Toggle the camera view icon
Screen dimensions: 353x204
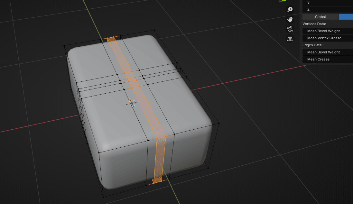[x=290, y=29]
